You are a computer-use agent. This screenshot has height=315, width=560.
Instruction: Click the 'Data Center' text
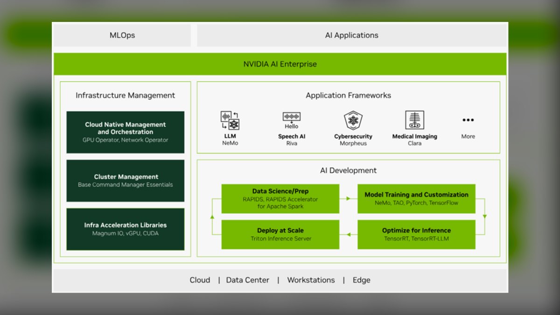[x=248, y=280]
